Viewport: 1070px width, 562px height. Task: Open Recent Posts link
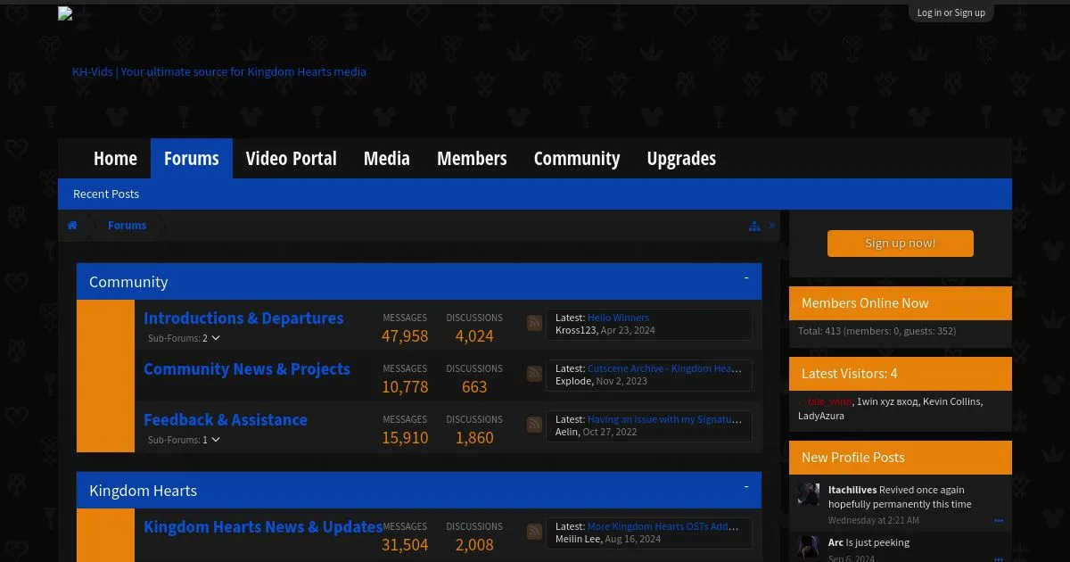106,194
